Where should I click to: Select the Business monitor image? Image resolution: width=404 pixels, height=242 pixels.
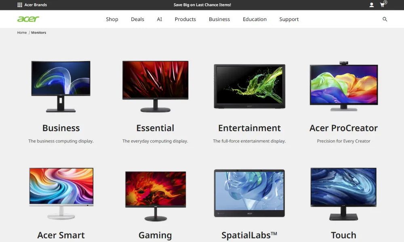pyautogui.click(x=61, y=86)
